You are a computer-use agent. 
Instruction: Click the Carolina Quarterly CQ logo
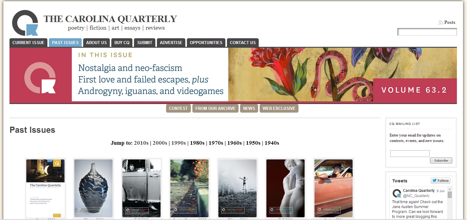[x=25, y=23]
